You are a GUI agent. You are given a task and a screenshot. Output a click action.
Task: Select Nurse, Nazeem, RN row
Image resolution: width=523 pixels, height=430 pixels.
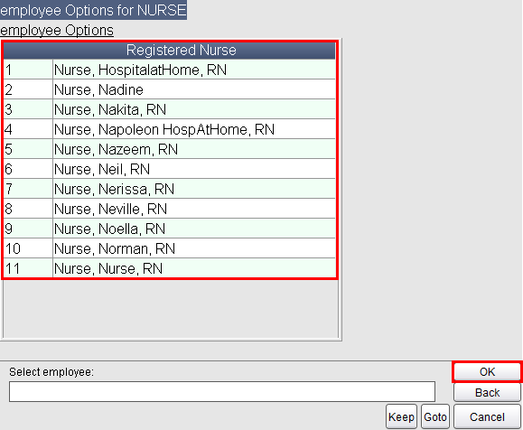(170, 149)
